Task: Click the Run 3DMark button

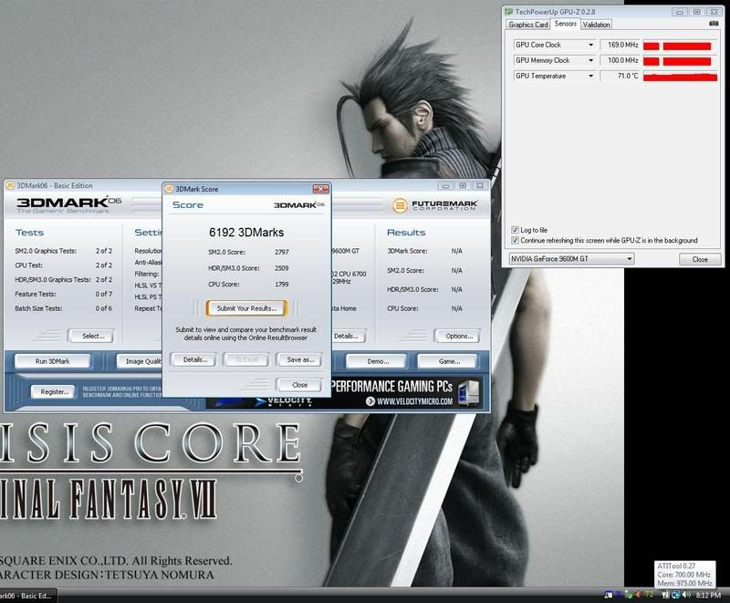Action: tap(53, 361)
